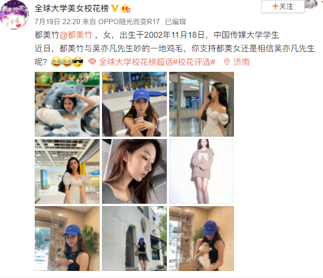Open the white building street photo
This screenshot has height=278, width=323.
pos(134,239)
